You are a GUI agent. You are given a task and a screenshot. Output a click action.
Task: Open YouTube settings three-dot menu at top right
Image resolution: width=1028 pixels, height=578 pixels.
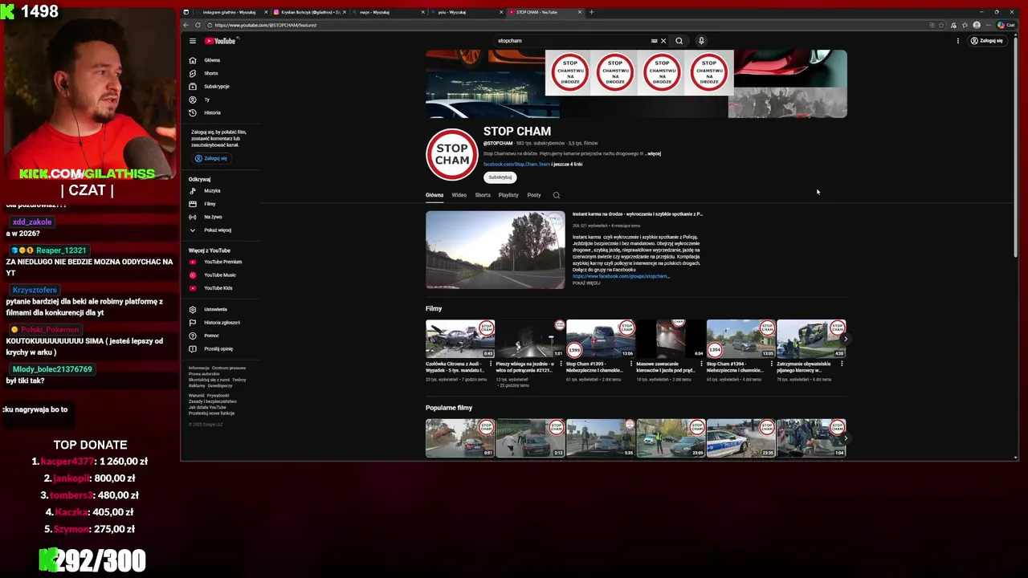957,41
